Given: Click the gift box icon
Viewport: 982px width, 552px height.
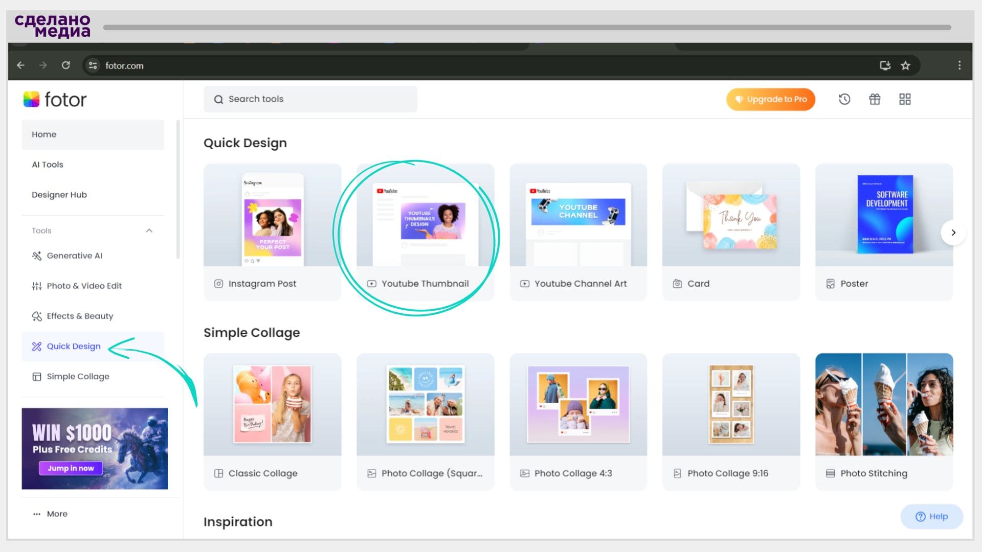Looking at the screenshot, I should tap(875, 99).
